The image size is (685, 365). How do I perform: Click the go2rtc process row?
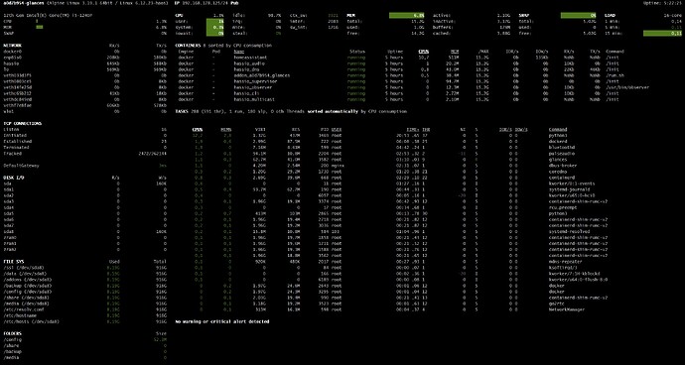400,304
